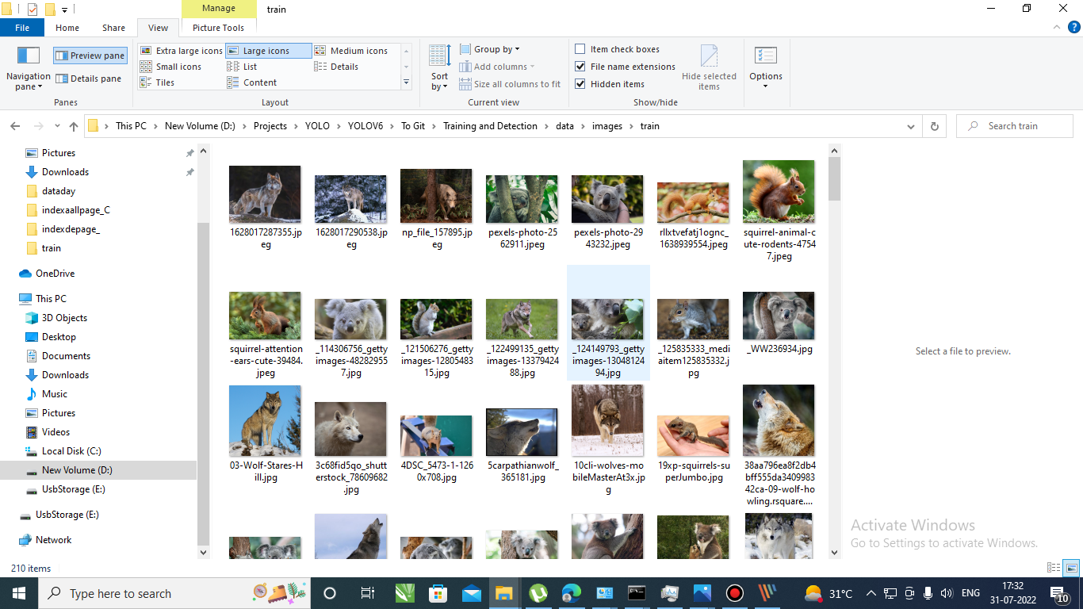Open Microsoft Edge from taskbar
Viewport: 1083px width, 609px height.
tap(572, 593)
